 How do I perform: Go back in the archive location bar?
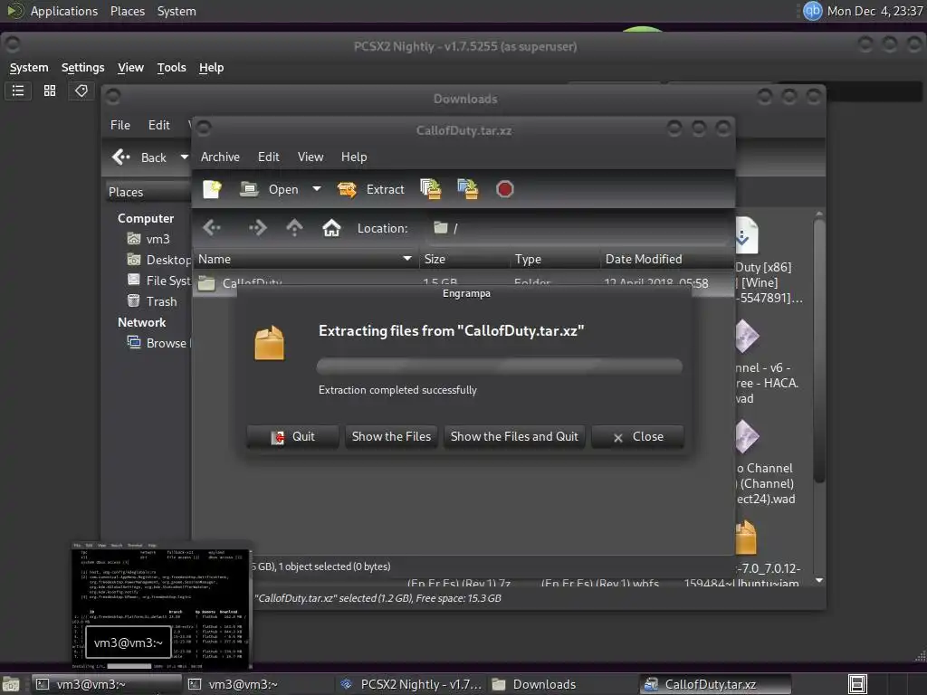point(212,227)
